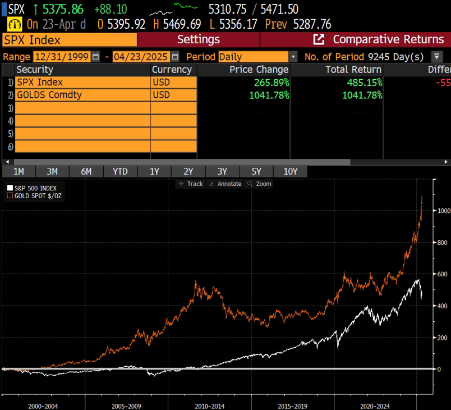Open the Settings tab
The image size is (451, 410).
(198, 39)
